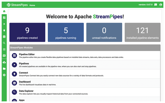
Task: Click the Dashboard module round chart icon
Action: tap(14, 83)
